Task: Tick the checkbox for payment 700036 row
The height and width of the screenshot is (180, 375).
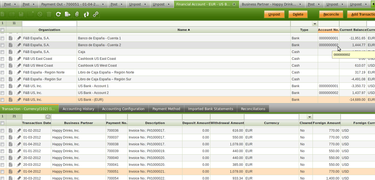Action: tap(2, 131)
